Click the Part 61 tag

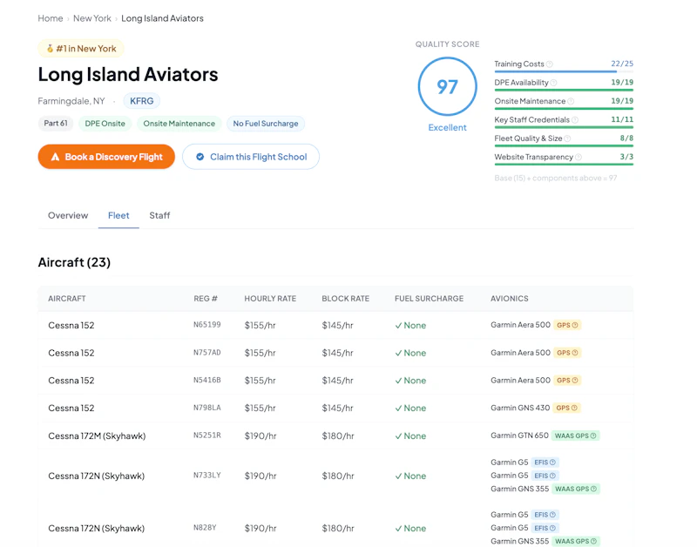pos(56,124)
